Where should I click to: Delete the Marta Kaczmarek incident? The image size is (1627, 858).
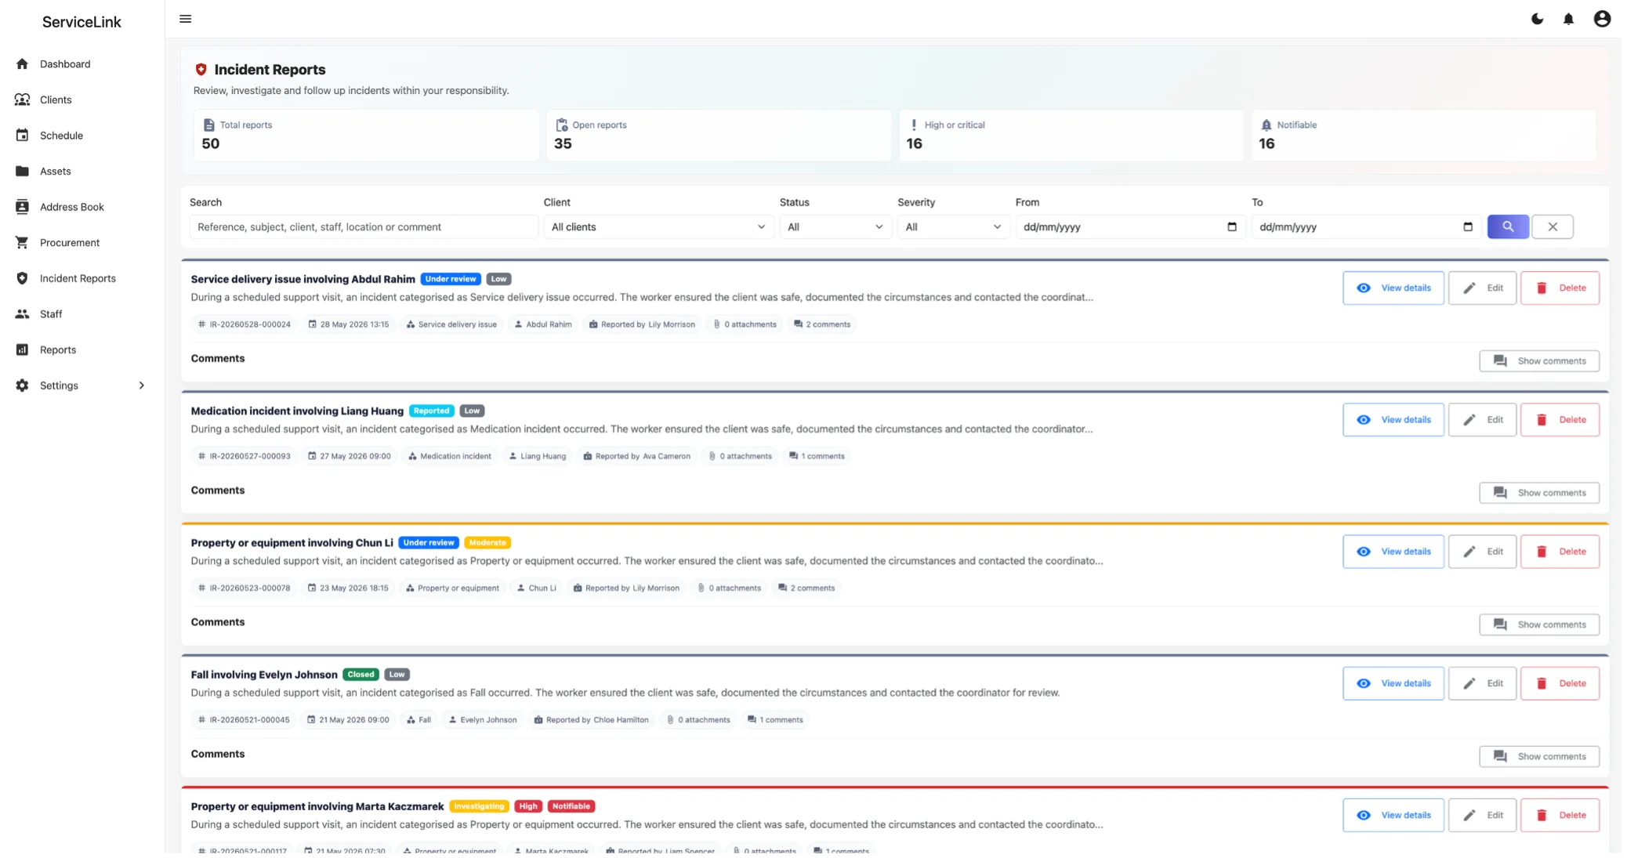pyautogui.click(x=1560, y=814)
